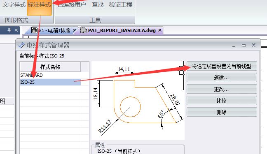
Task: Click the 新建... button
Action: click(x=222, y=78)
